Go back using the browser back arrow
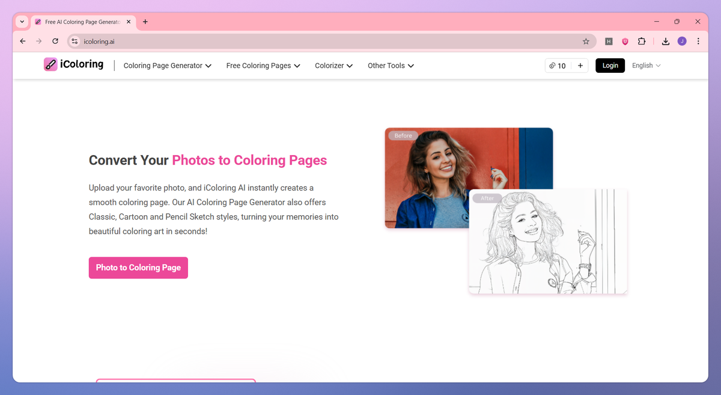Screen dimensions: 721x395 23,41
